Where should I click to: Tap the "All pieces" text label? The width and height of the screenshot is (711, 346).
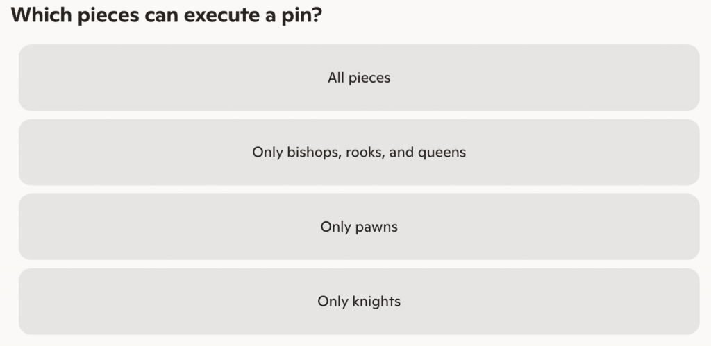click(x=359, y=78)
